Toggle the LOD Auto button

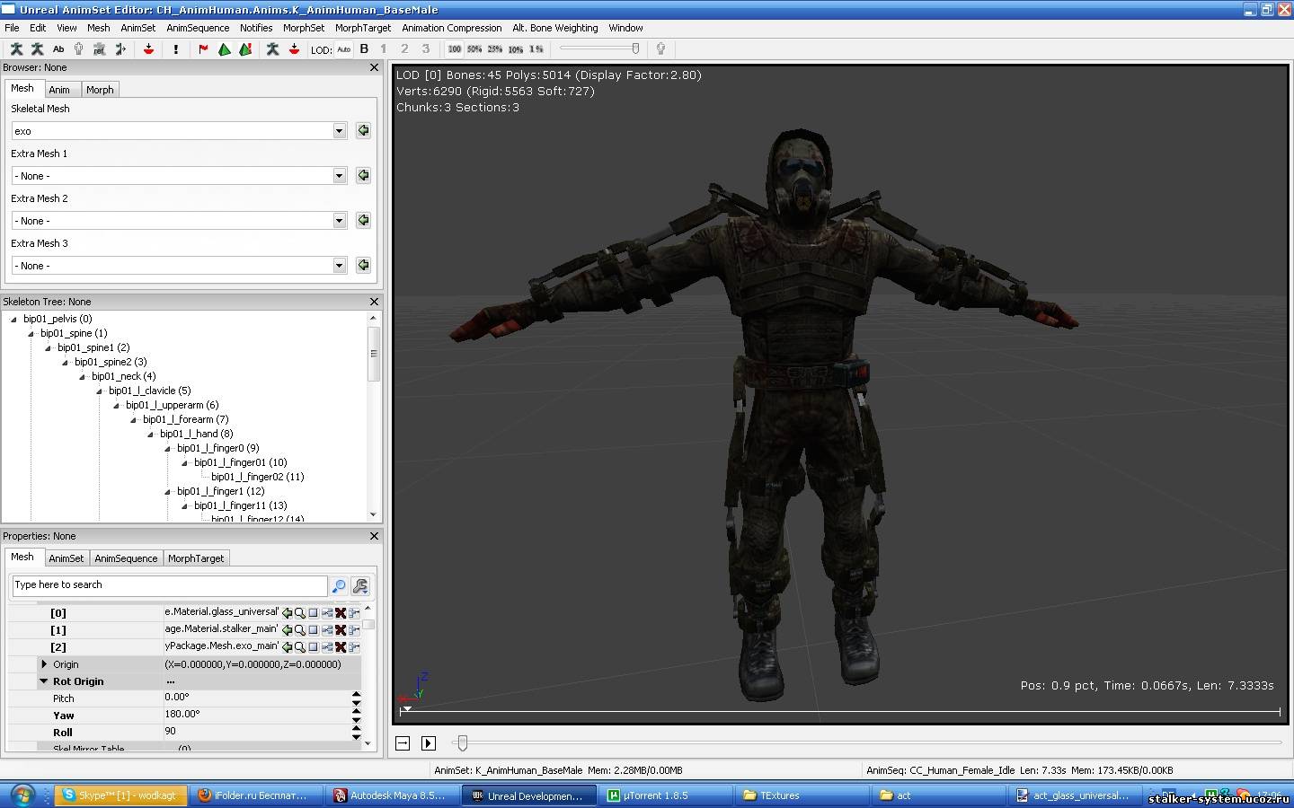click(x=343, y=49)
